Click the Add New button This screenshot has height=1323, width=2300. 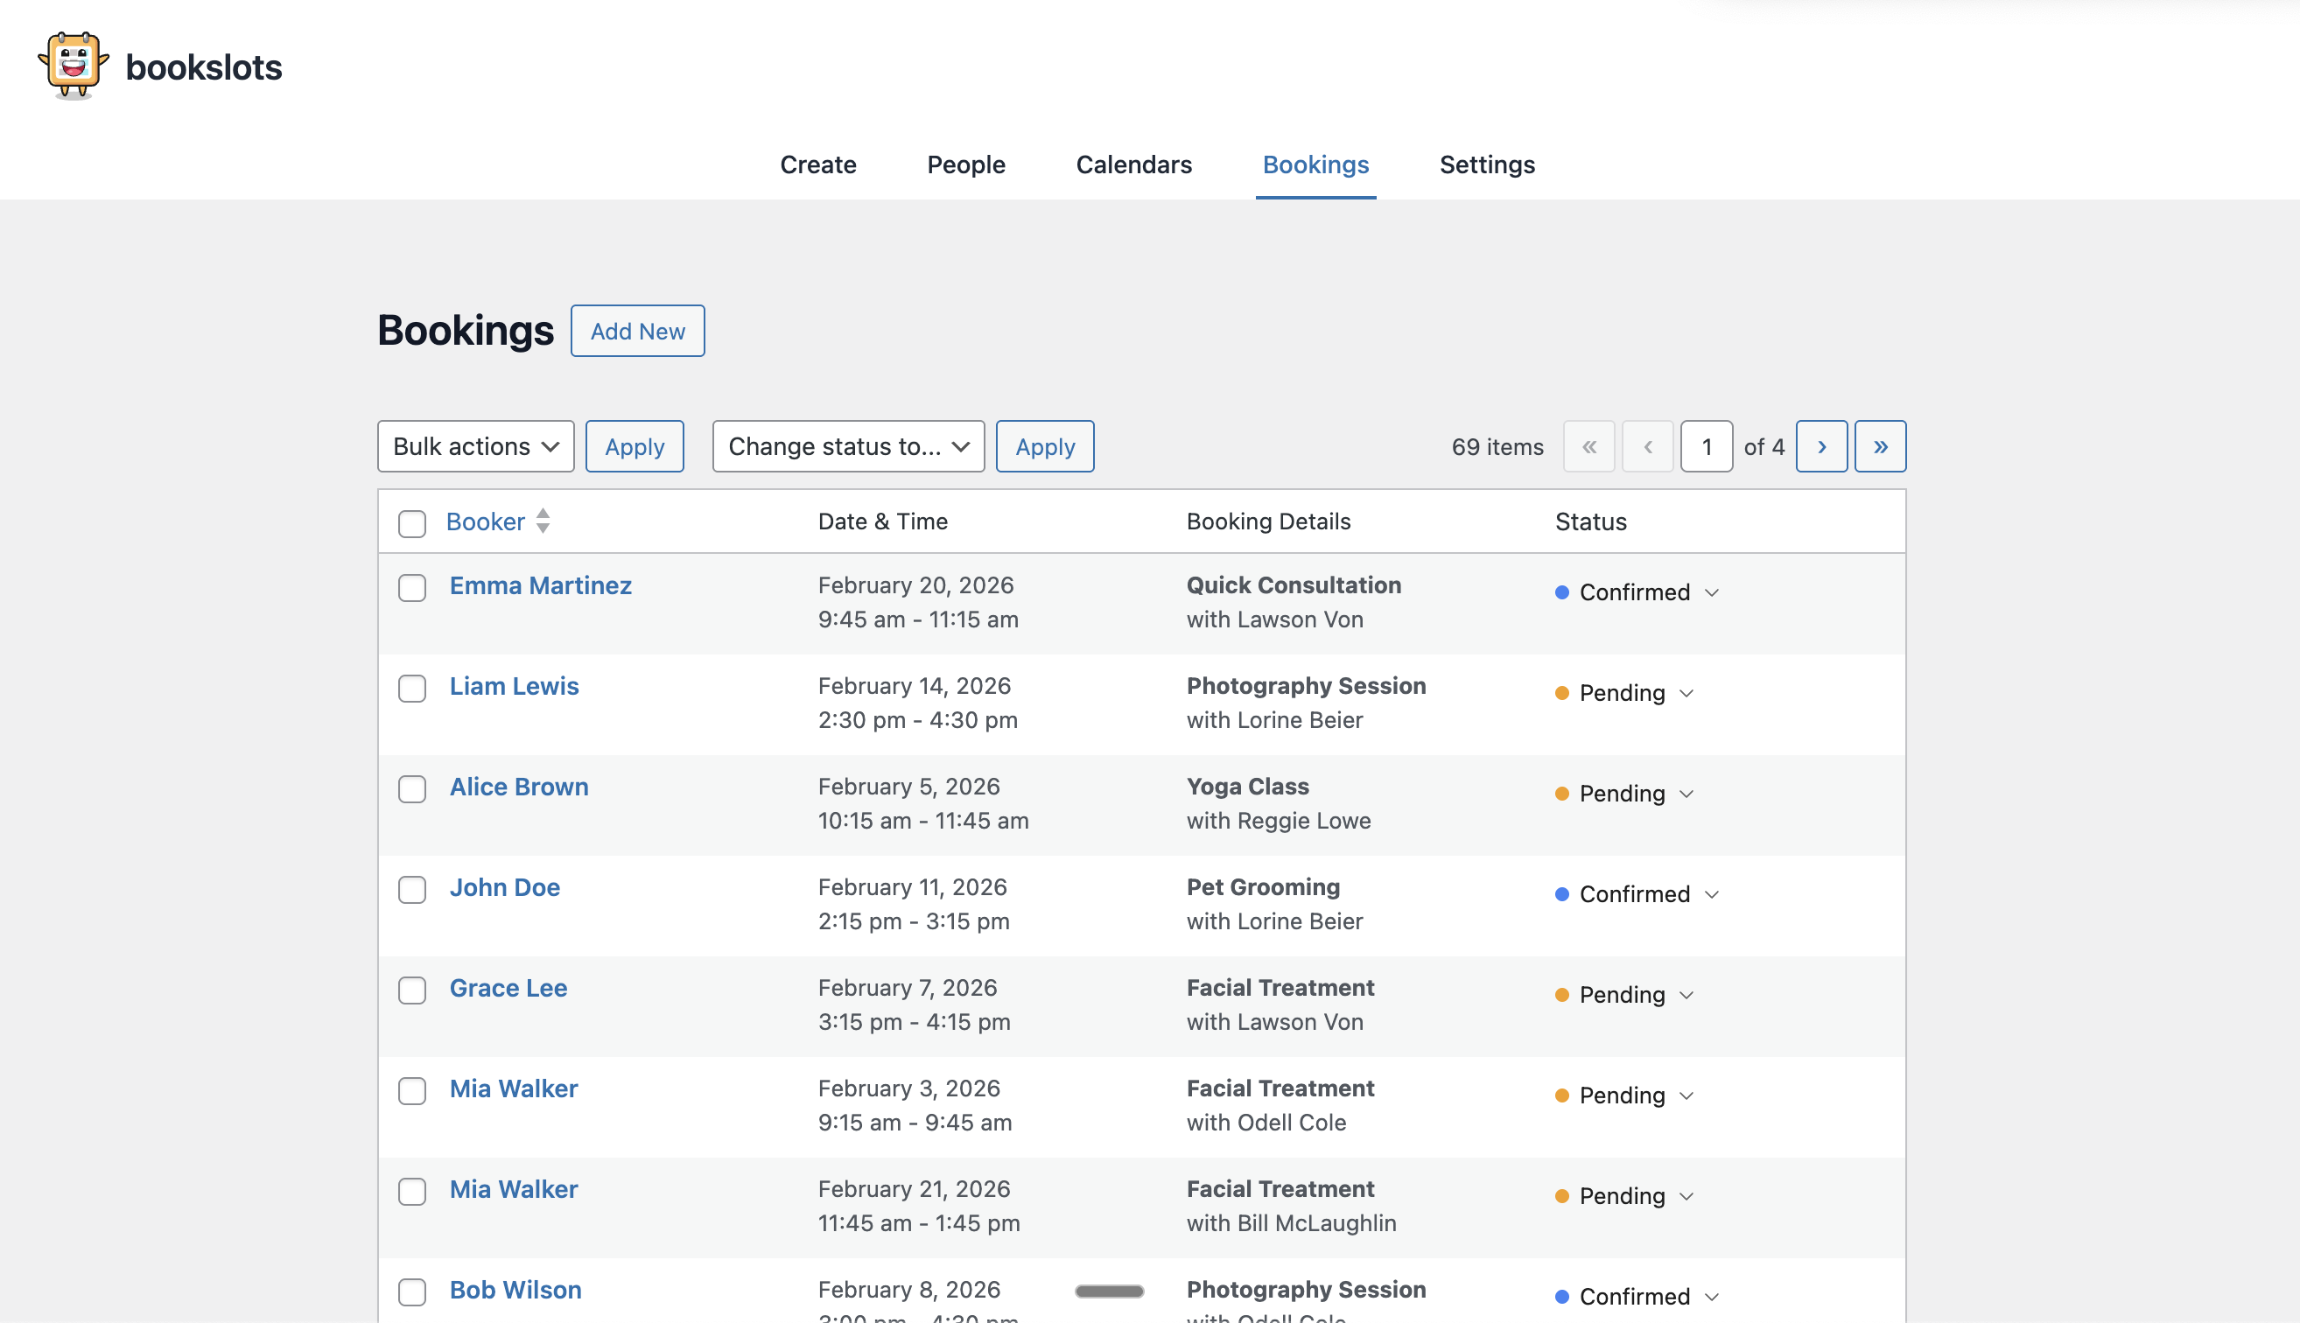coord(637,331)
